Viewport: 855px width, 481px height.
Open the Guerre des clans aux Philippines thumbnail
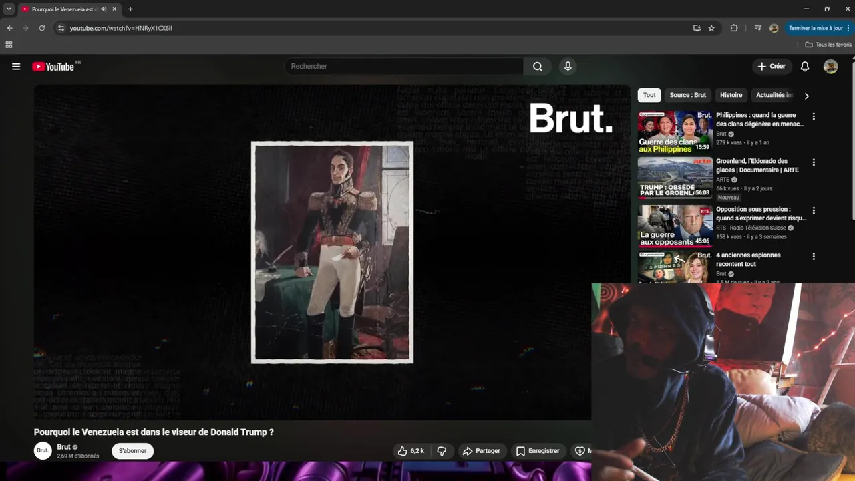click(x=675, y=132)
